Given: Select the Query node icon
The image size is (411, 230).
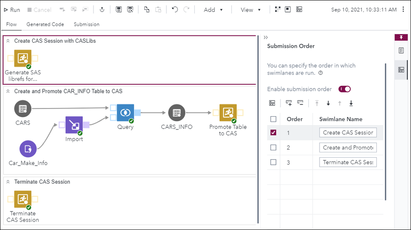Looking at the screenshot, I should [125, 113].
